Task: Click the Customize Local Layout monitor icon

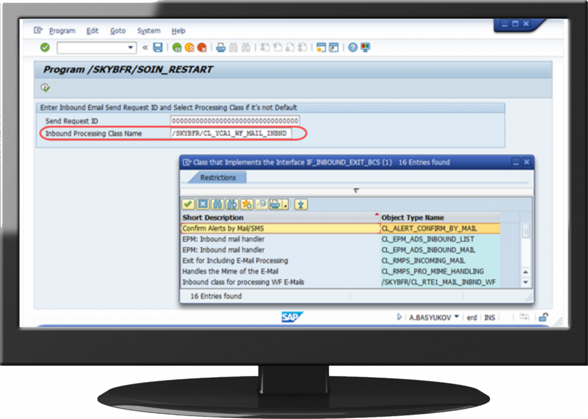Action: pos(365,48)
